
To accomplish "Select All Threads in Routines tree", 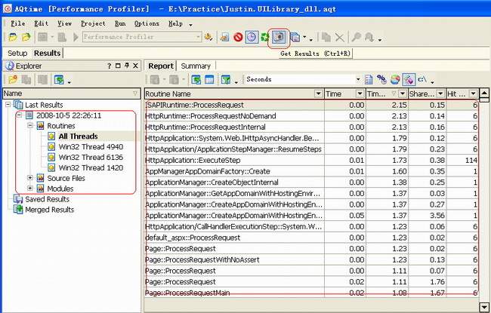I will click(79, 136).
